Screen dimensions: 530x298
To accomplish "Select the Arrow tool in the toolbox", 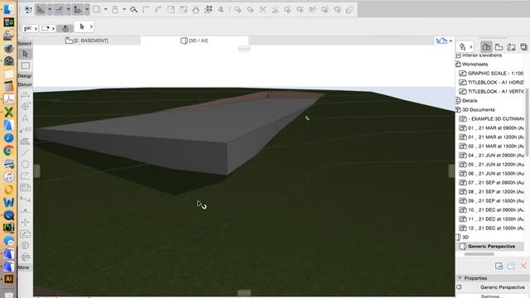I will [x=26, y=54].
